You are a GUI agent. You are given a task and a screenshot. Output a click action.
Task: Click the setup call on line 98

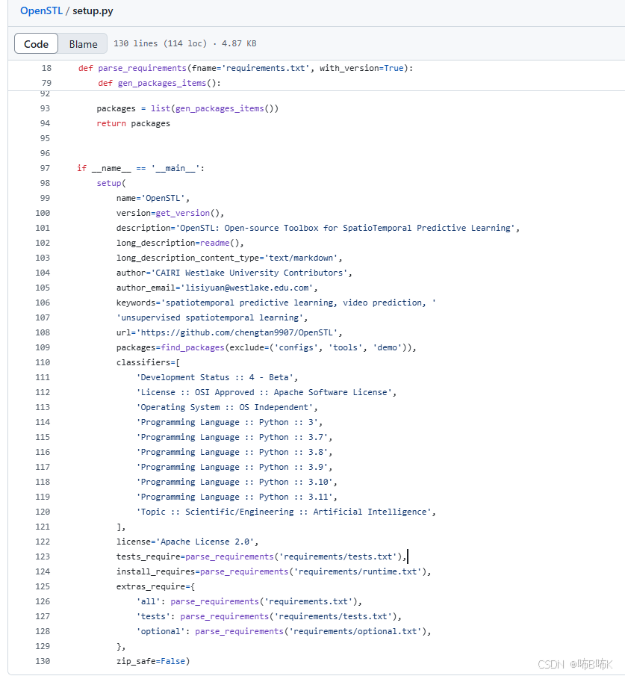pos(109,182)
